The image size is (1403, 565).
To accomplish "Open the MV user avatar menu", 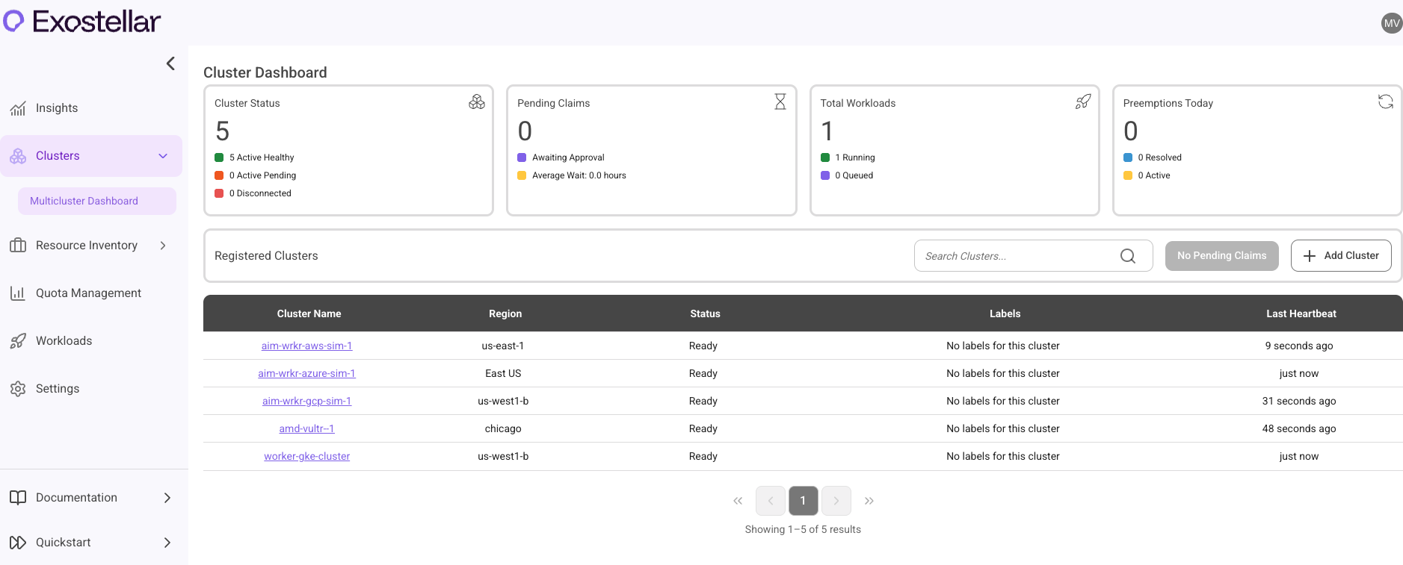I will [1391, 23].
